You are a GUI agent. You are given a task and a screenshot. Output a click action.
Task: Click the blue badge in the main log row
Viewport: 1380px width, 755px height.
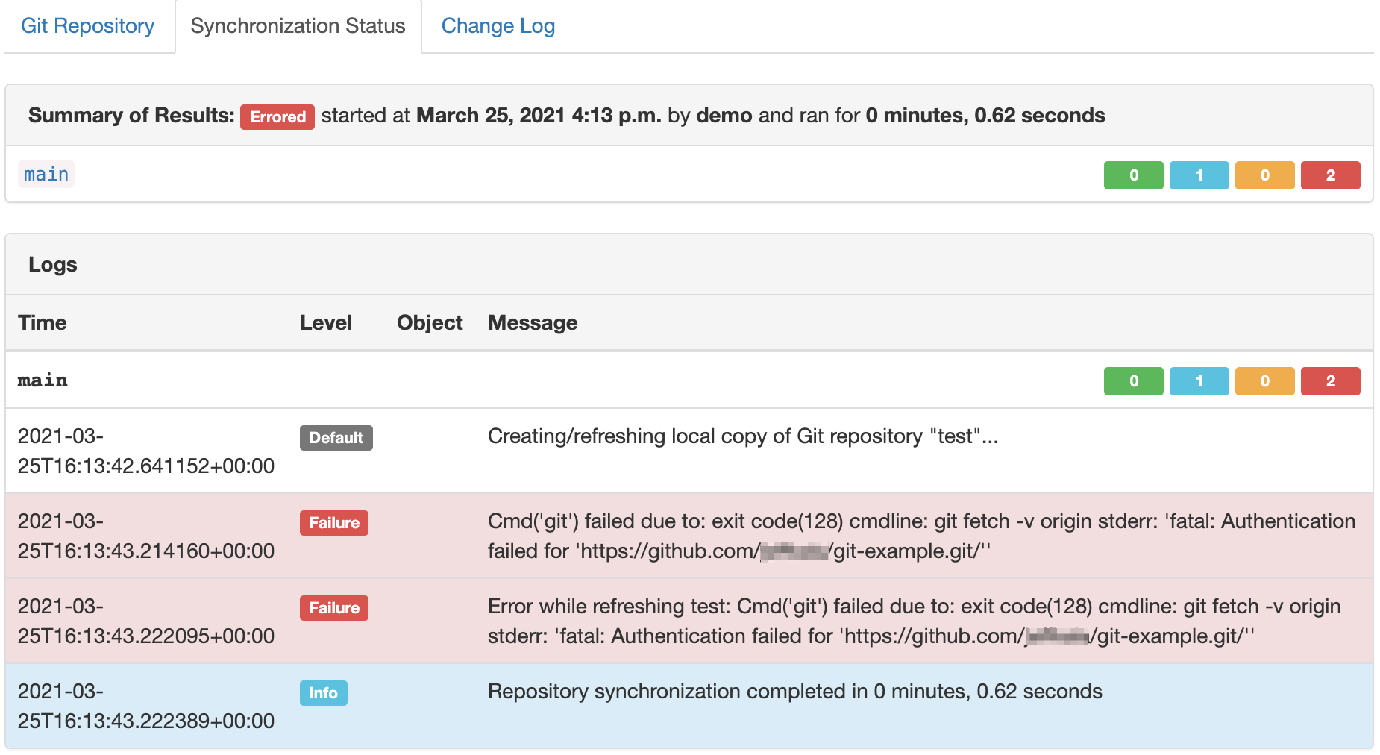1199,381
